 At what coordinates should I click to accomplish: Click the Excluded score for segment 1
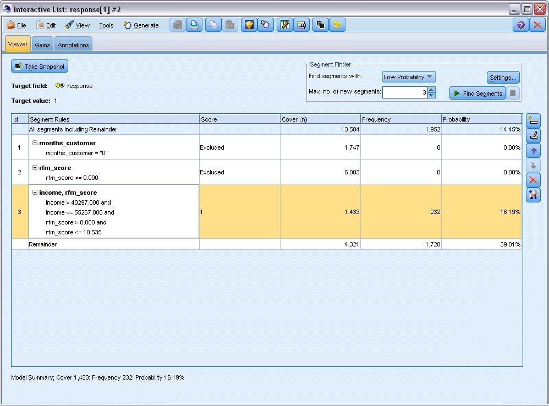point(212,147)
